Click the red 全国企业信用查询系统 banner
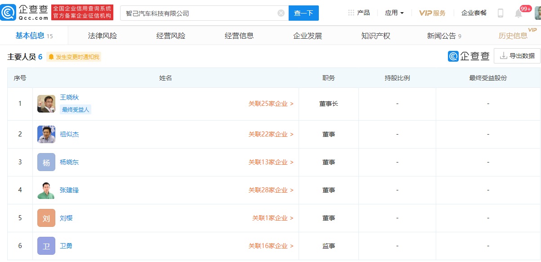The width and height of the screenshot is (541, 262). tap(82, 13)
